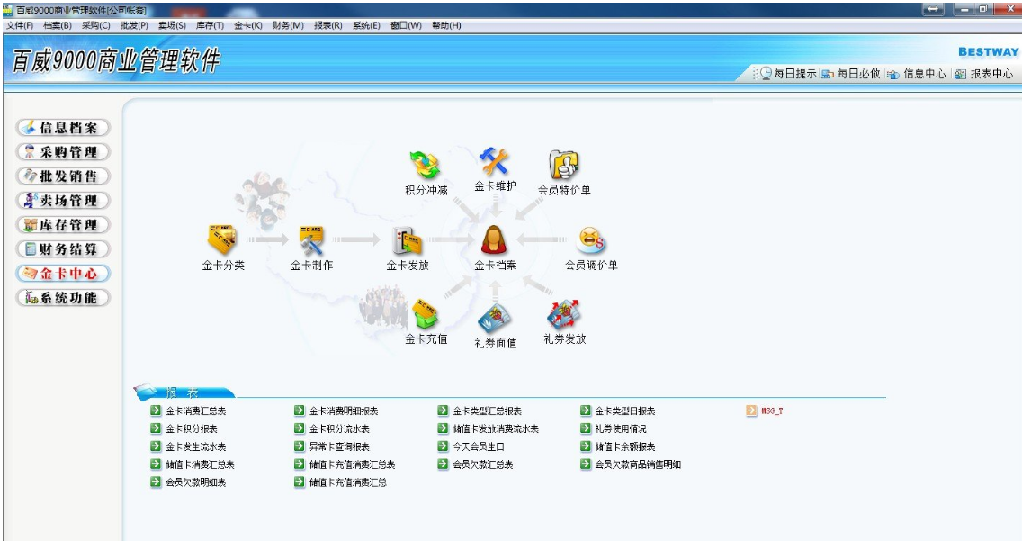Open the 报表中心 report center
Image resolution: width=1022 pixels, height=541 pixels.
[984, 74]
